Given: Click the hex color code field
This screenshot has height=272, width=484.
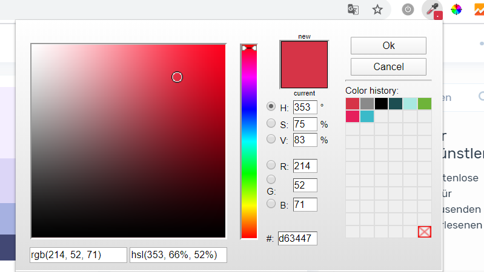Looking at the screenshot, I should (297, 238).
